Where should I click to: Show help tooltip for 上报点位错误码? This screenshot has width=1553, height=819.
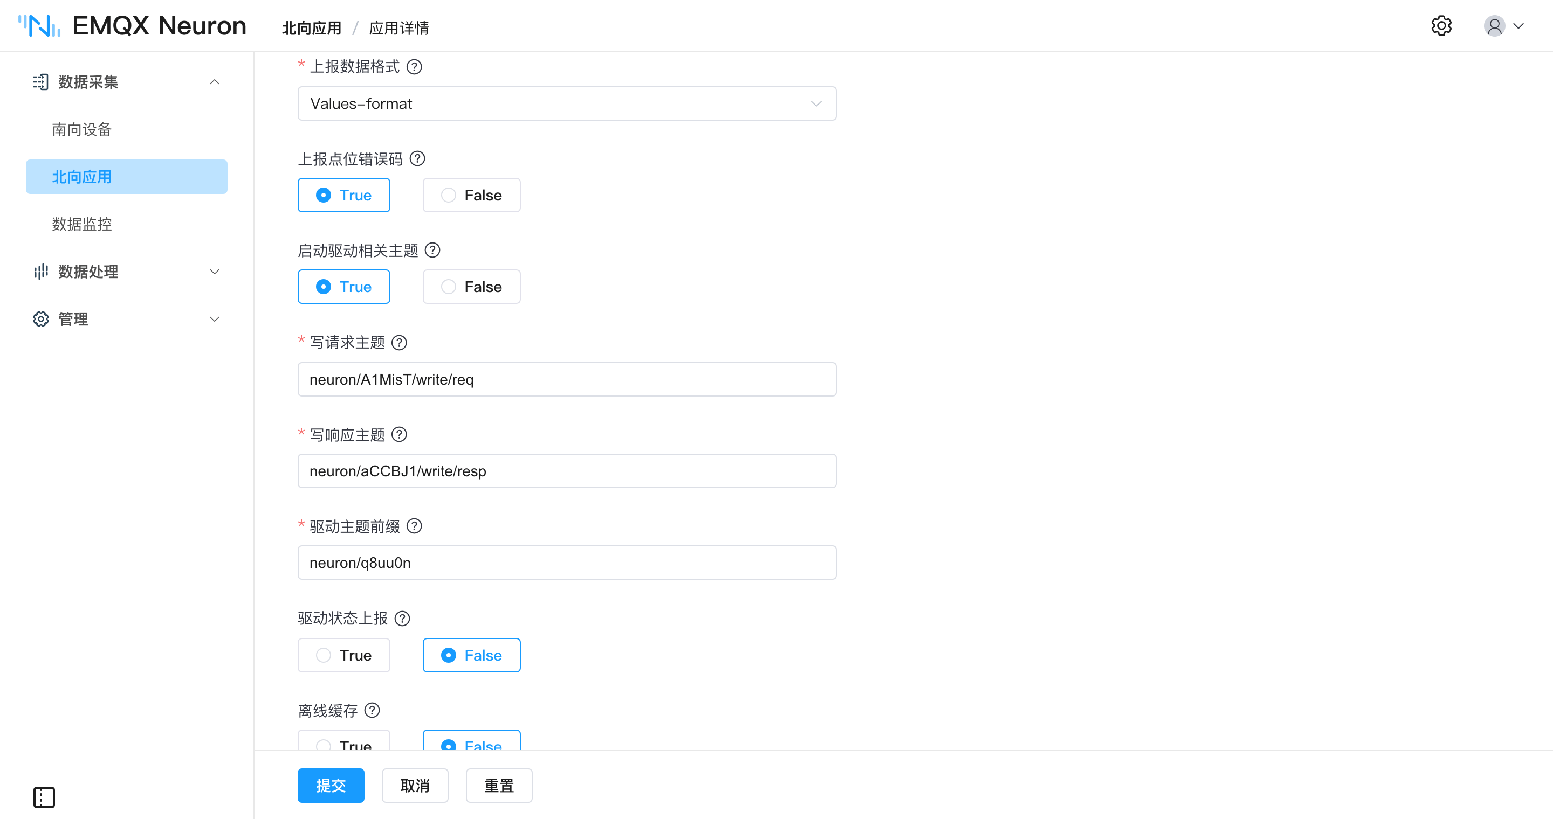point(417,158)
